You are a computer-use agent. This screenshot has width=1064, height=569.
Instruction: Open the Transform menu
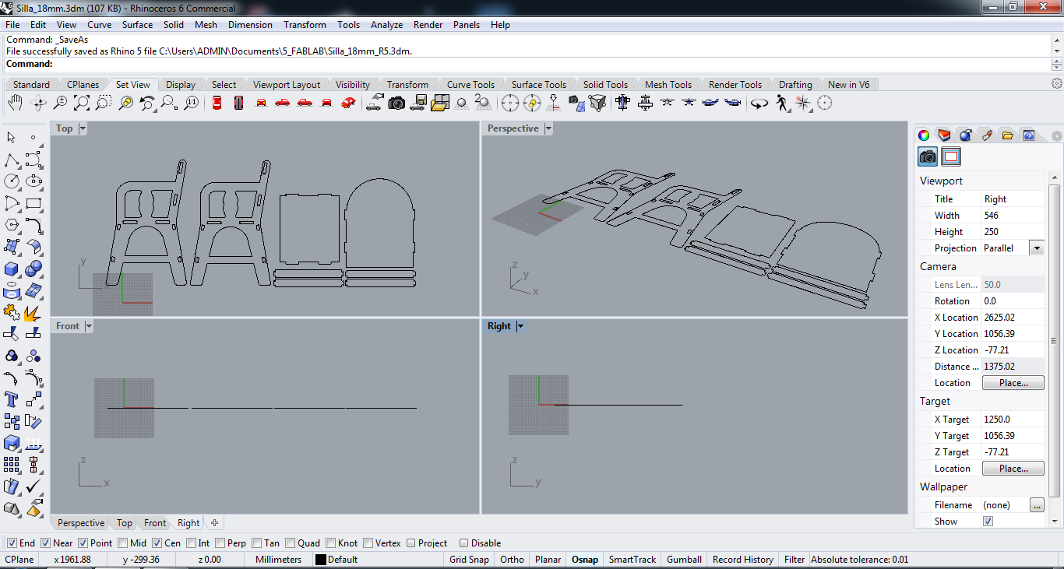tap(305, 25)
